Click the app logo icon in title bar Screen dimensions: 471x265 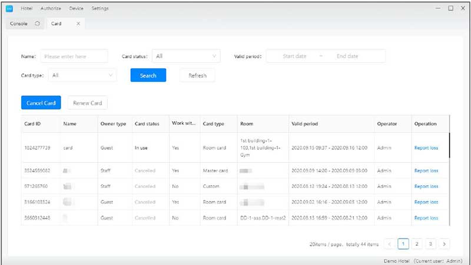[9, 8]
